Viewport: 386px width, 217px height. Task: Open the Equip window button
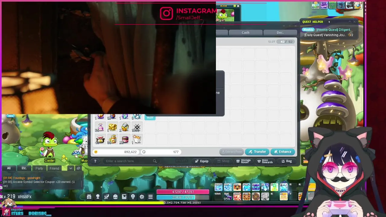(x=202, y=161)
